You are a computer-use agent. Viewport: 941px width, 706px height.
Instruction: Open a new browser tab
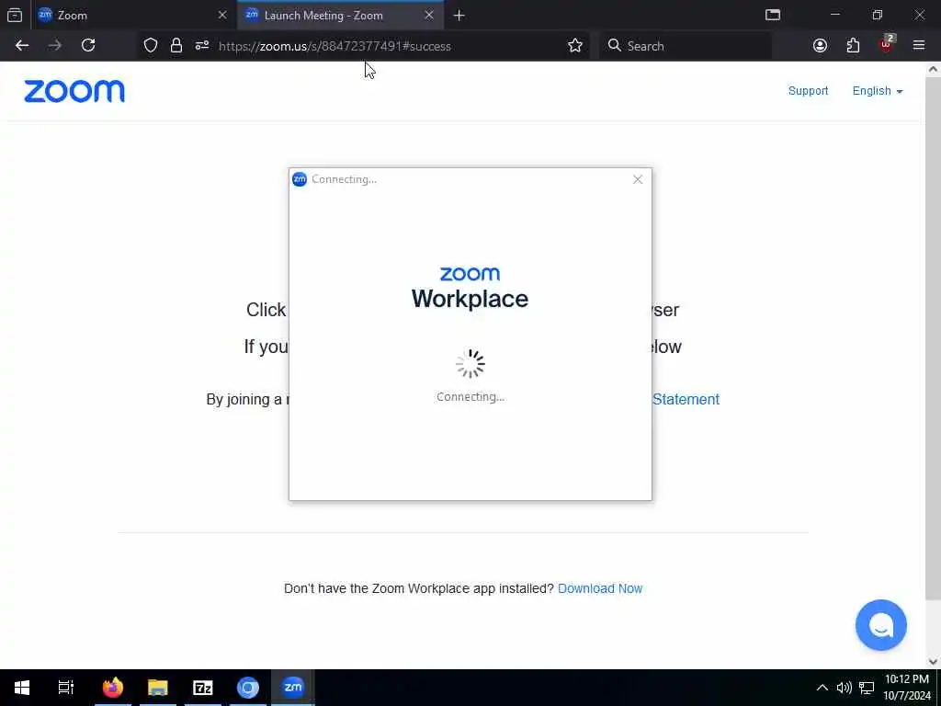pos(459,16)
